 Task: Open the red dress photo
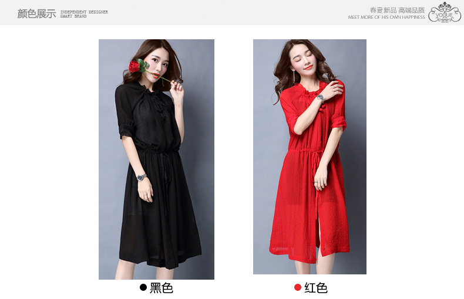pyautogui.click(x=310, y=157)
